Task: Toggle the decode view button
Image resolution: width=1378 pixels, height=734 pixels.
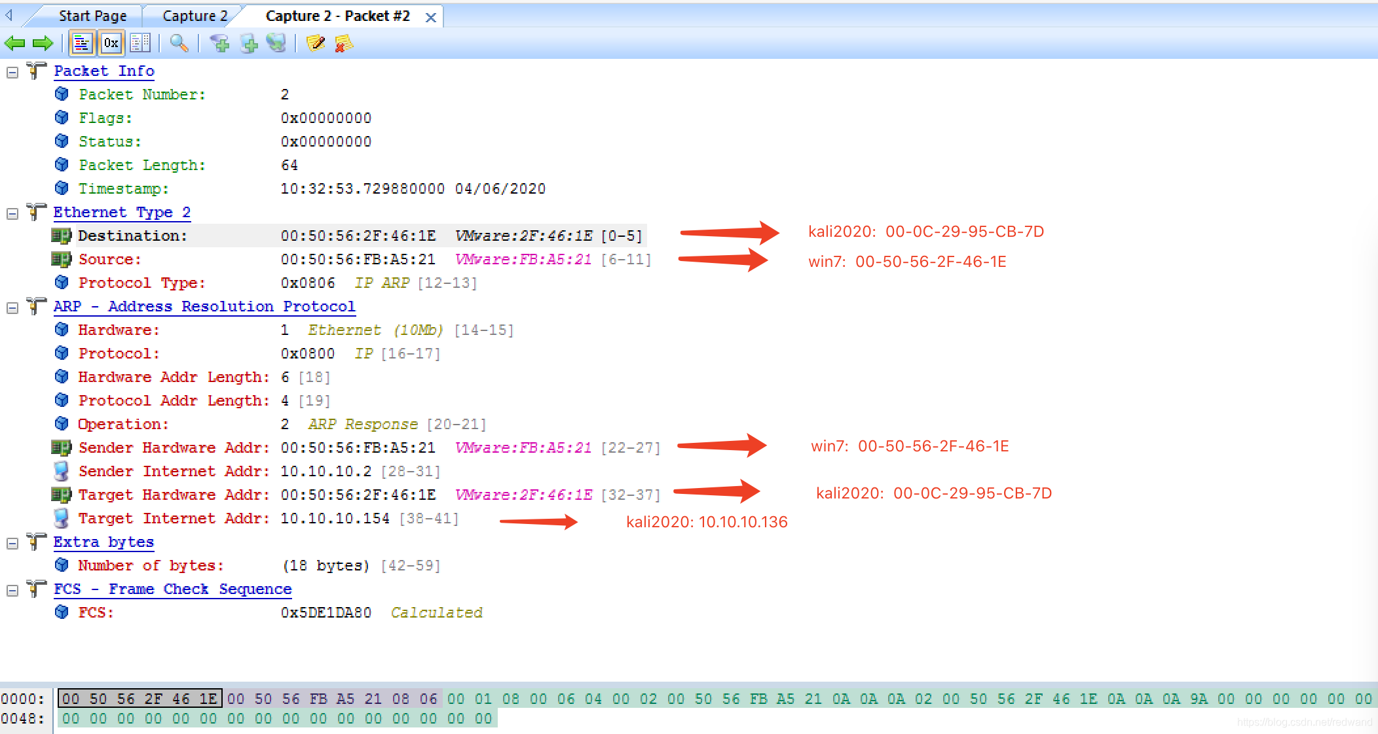Action: click(x=82, y=44)
